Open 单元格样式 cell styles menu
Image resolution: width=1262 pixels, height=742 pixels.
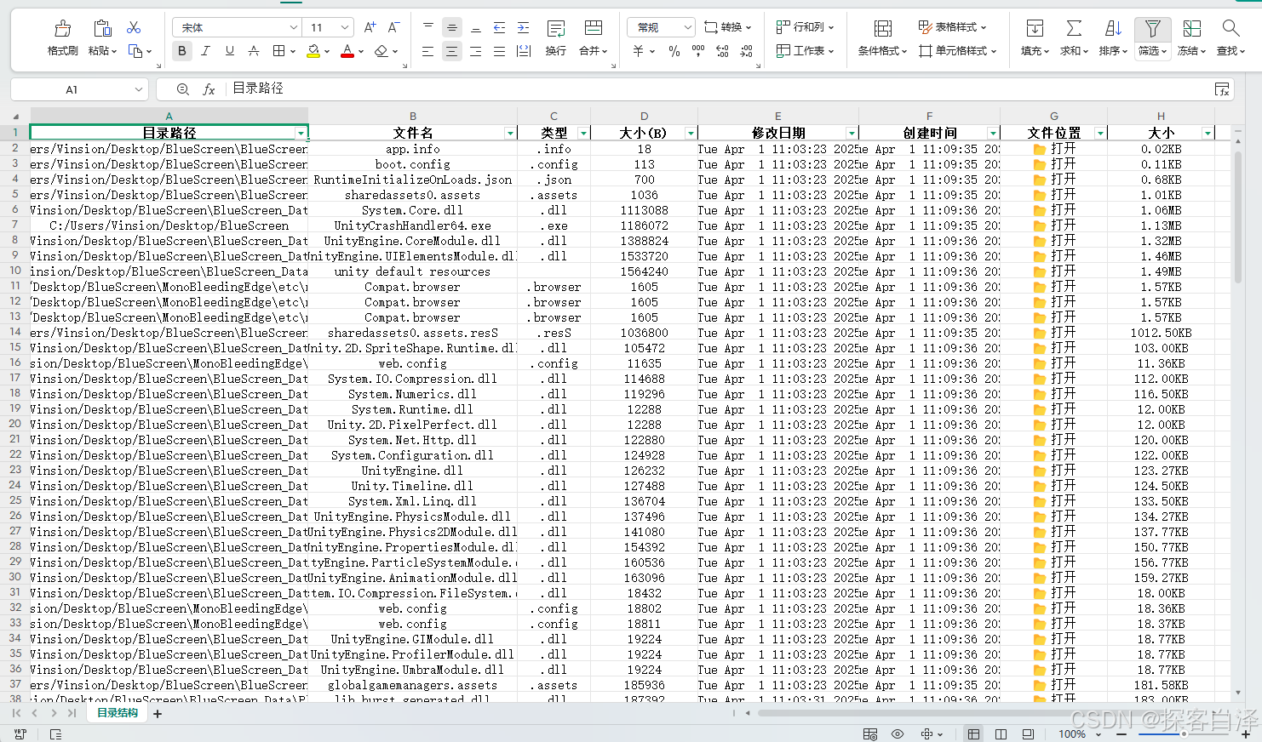957,51
